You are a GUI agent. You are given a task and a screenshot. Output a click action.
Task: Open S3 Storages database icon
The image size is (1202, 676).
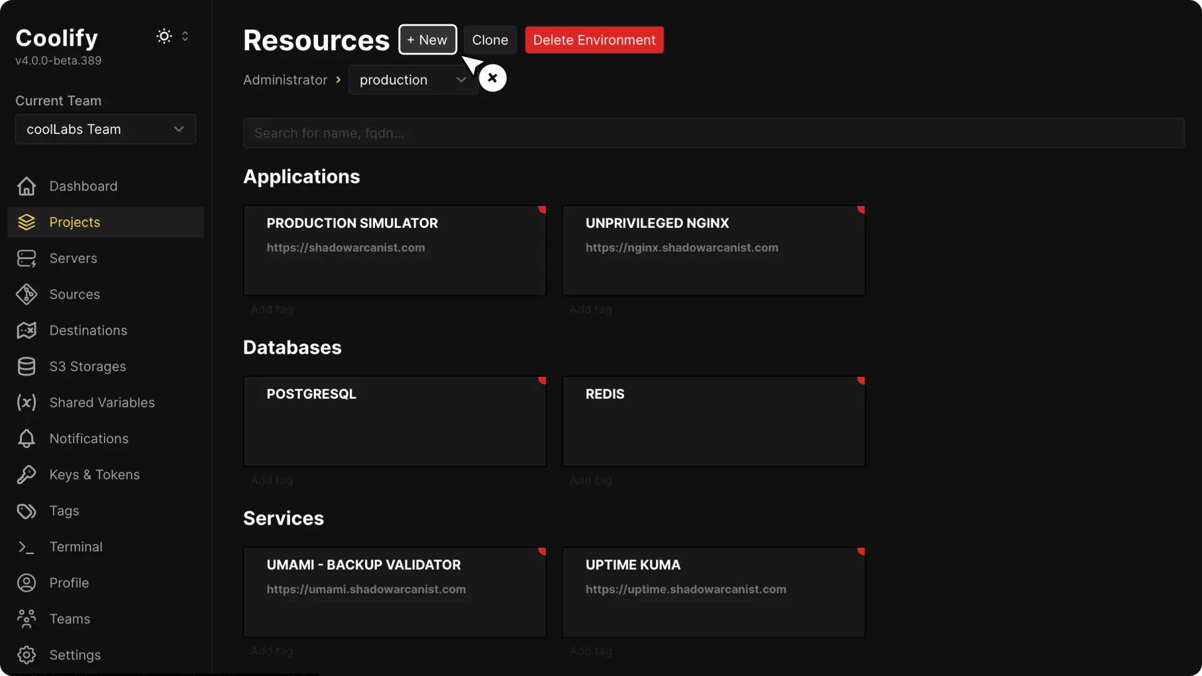[26, 367]
